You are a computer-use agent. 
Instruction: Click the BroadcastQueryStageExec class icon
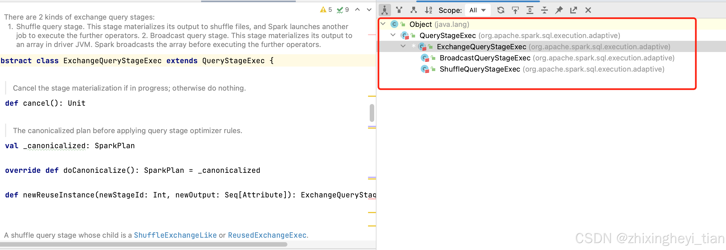(x=425, y=58)
